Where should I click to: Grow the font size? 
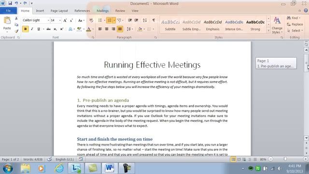point(65,20)
